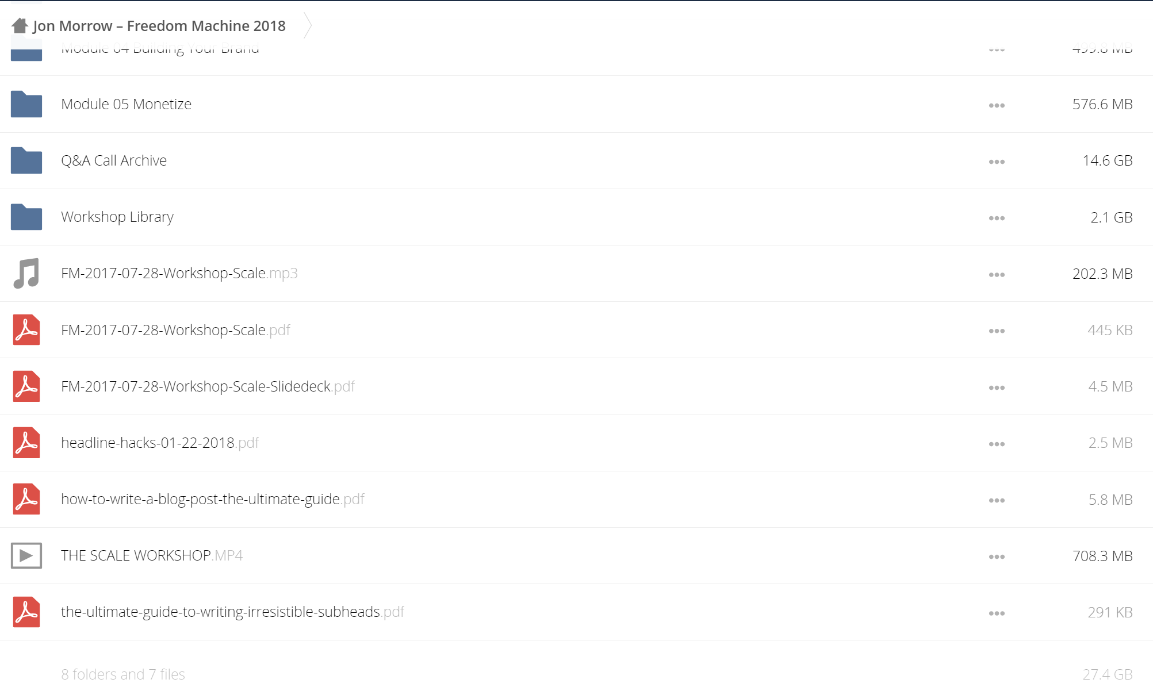Open the Q&A Call Archive folder icon
Image resolution: width=1153 pixels, height=687 pixels.
pos(26,160)
